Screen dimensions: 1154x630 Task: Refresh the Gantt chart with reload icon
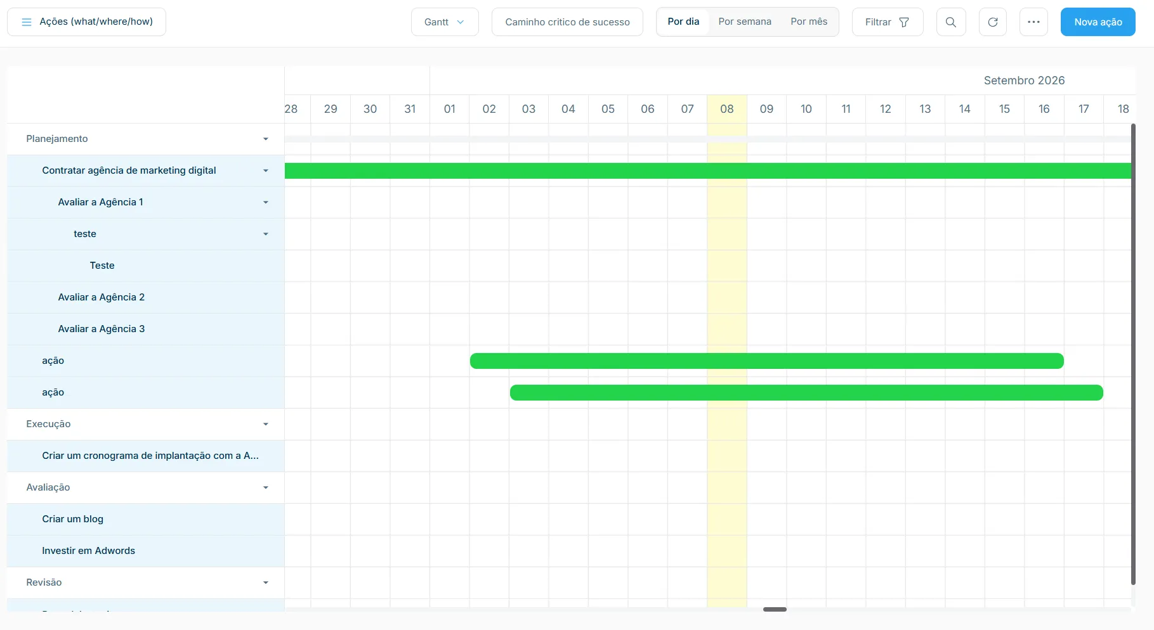(x=992, y=22)
